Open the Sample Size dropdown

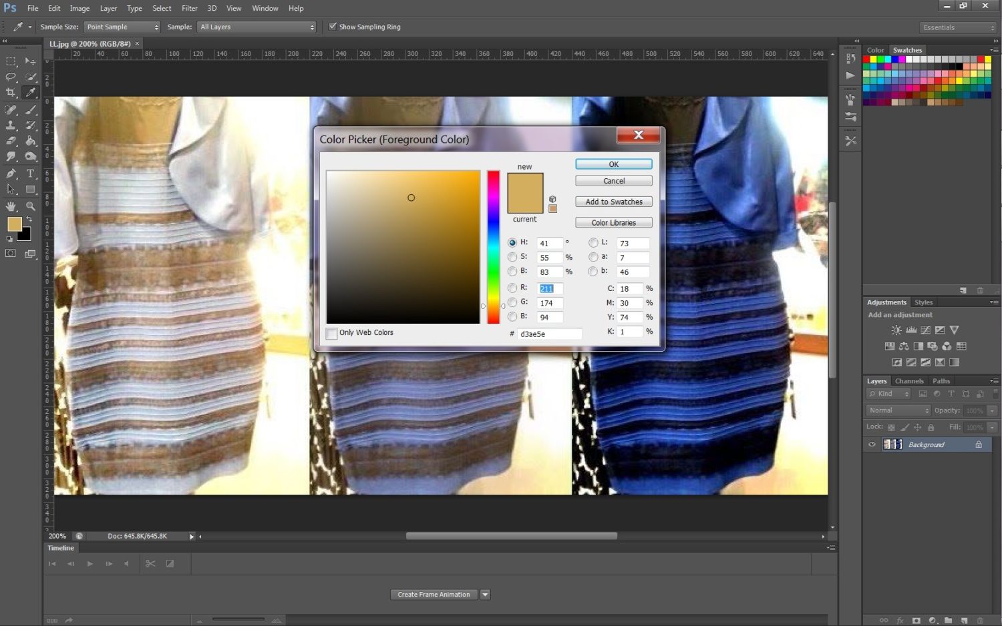pos(122,27)
